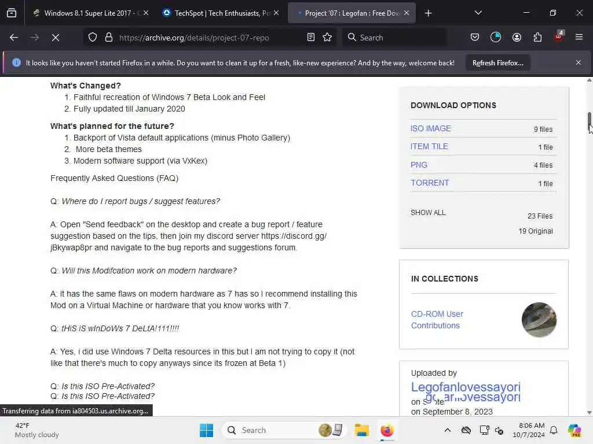View site security padlock info

(109, 38)
